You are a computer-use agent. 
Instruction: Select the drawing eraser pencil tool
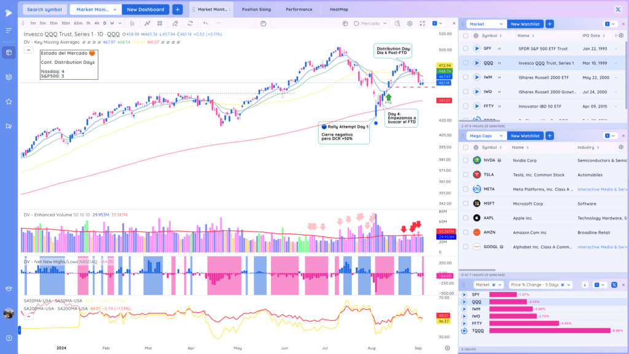175,23
